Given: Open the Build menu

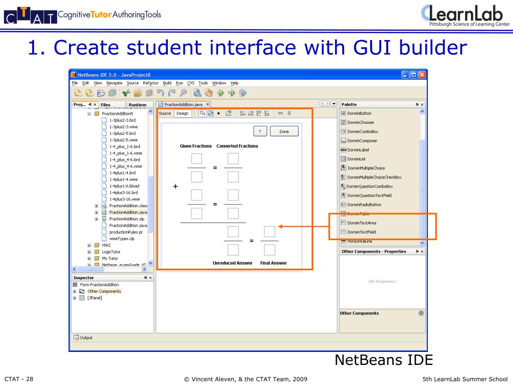Looking at the screenshot, I should point(167,83).
